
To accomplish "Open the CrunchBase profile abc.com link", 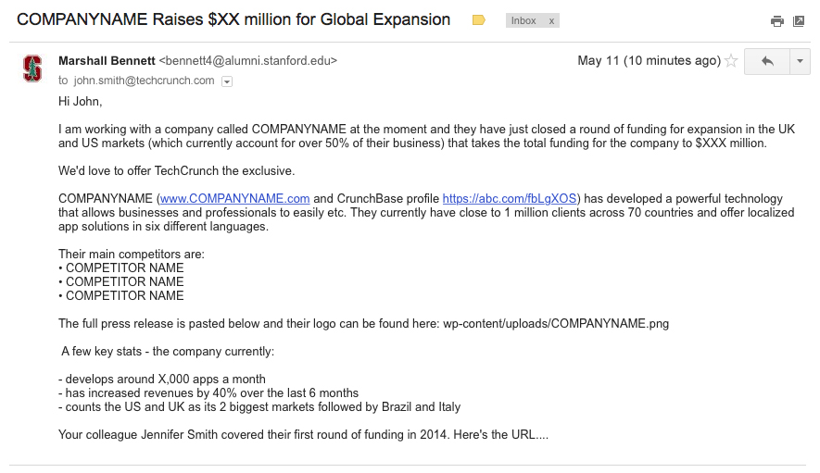I will click(x=509, y=199).
